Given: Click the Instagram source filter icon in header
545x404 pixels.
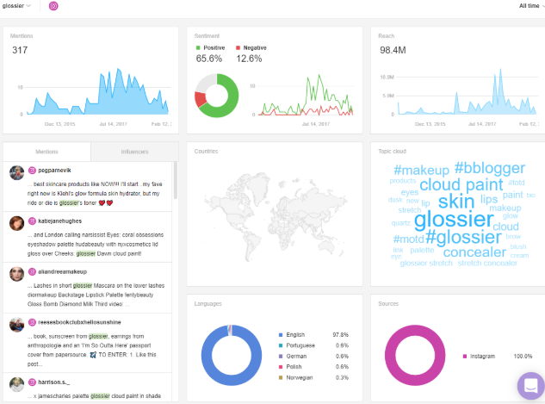Looking at the screenshot, I should point(53,6).
